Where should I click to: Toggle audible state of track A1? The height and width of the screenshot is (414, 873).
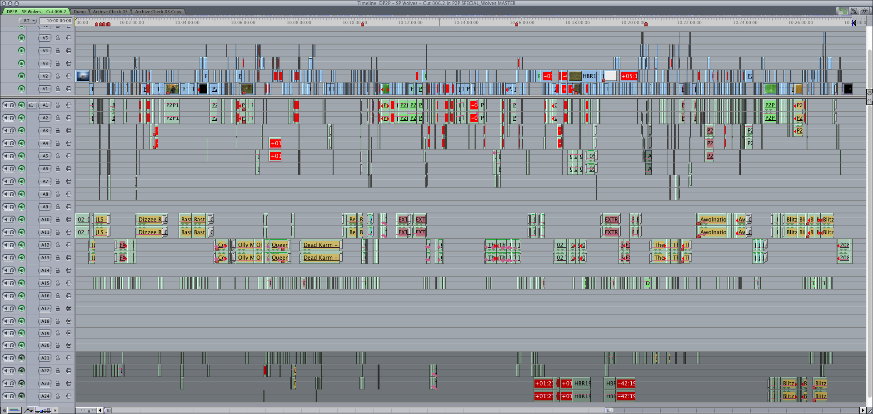coord(21,105)
